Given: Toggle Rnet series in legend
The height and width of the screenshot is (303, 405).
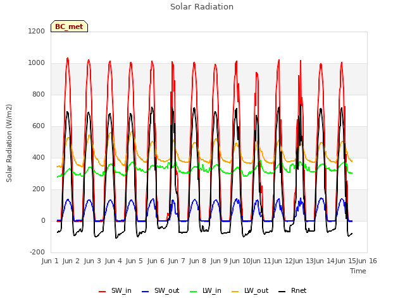Looking at the screenshot, I should coord(292,290).
